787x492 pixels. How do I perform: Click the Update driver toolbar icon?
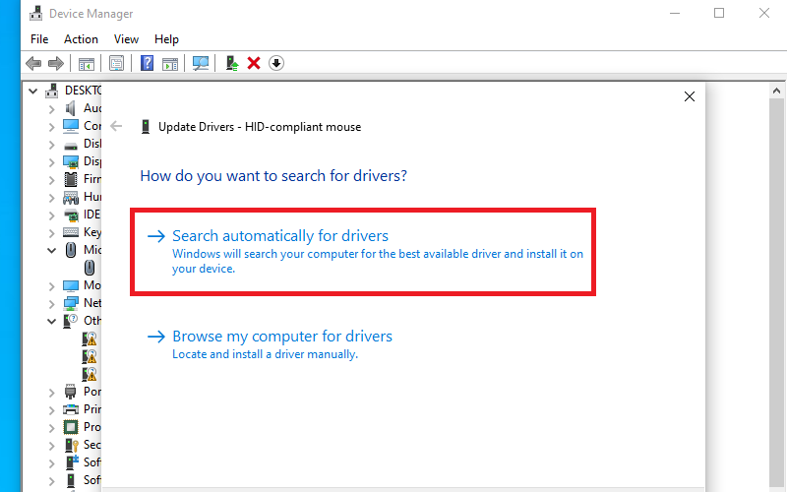click(231, 64)
